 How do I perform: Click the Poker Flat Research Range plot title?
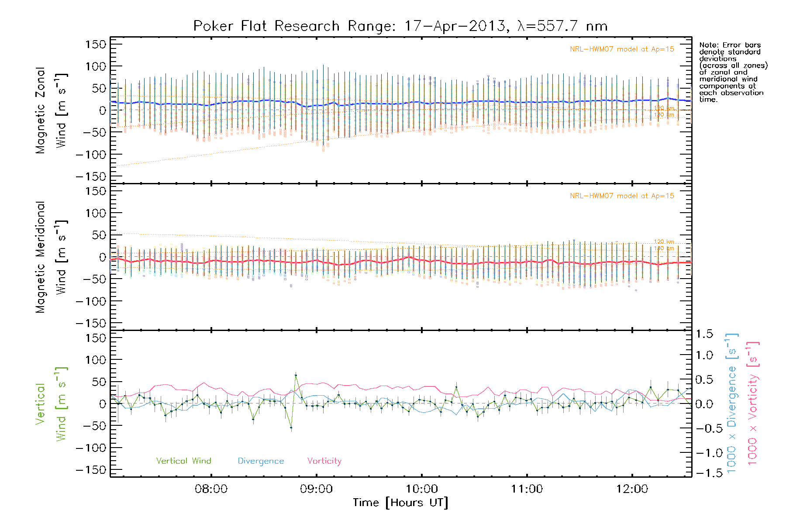(x=400, y=26)
